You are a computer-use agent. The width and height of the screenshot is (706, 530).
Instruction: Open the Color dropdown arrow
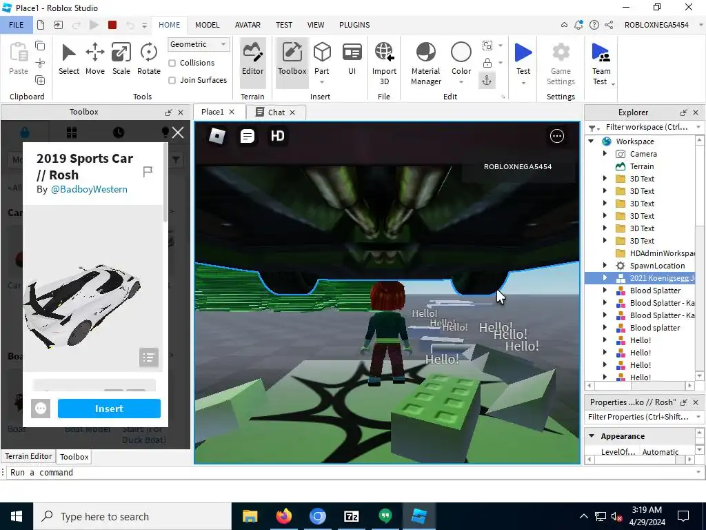461,82
